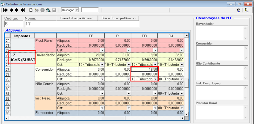The width and height of the screenshot is (254, 124).
Task: Click the Prod. Rural group label
Action: coord(44,41)
